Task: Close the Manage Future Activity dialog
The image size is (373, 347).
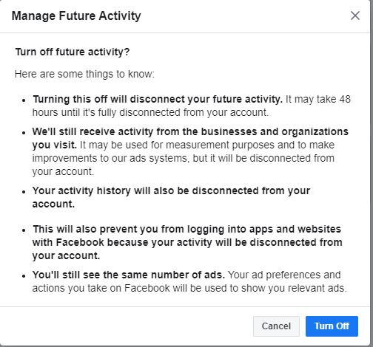Action: [355, 16]
